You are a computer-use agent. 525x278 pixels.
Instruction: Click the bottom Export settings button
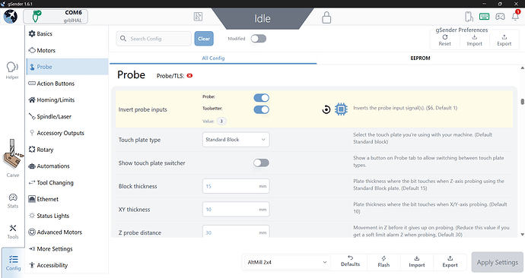[x=450, y=261]
